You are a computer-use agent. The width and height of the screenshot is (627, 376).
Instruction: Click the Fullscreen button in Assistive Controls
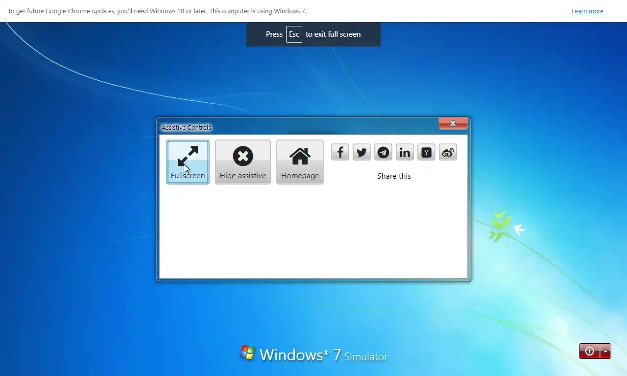pyautogui.click(x=188, y=162)
